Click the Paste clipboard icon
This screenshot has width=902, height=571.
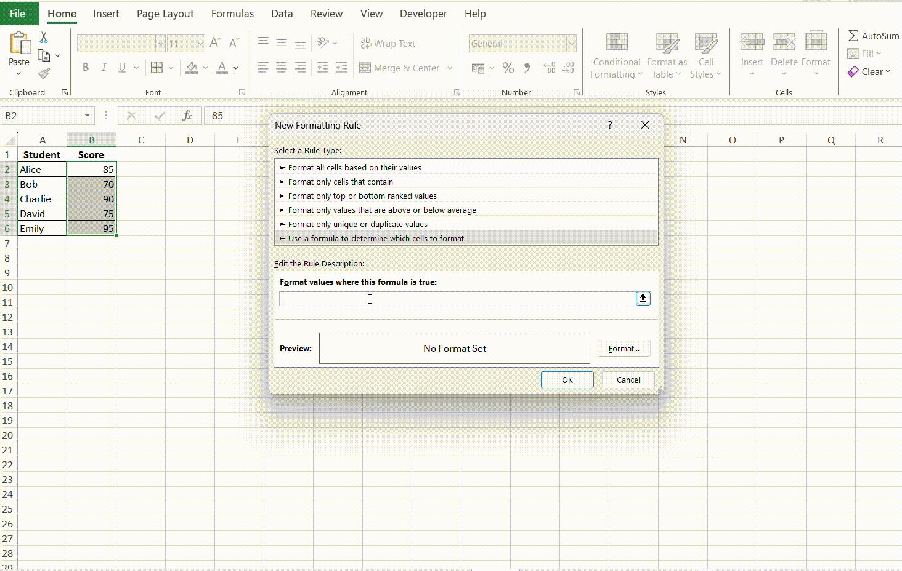(20, 43)
